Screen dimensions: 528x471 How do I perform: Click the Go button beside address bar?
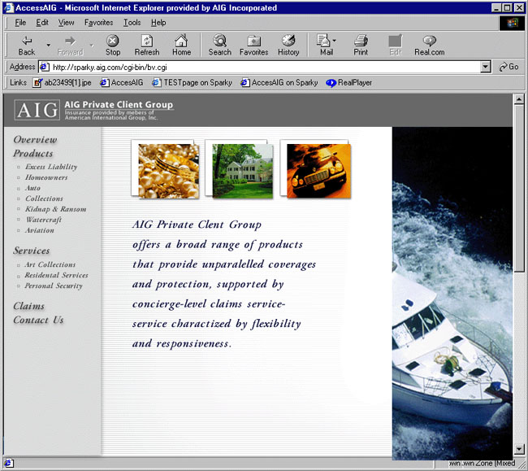point(509,67)
